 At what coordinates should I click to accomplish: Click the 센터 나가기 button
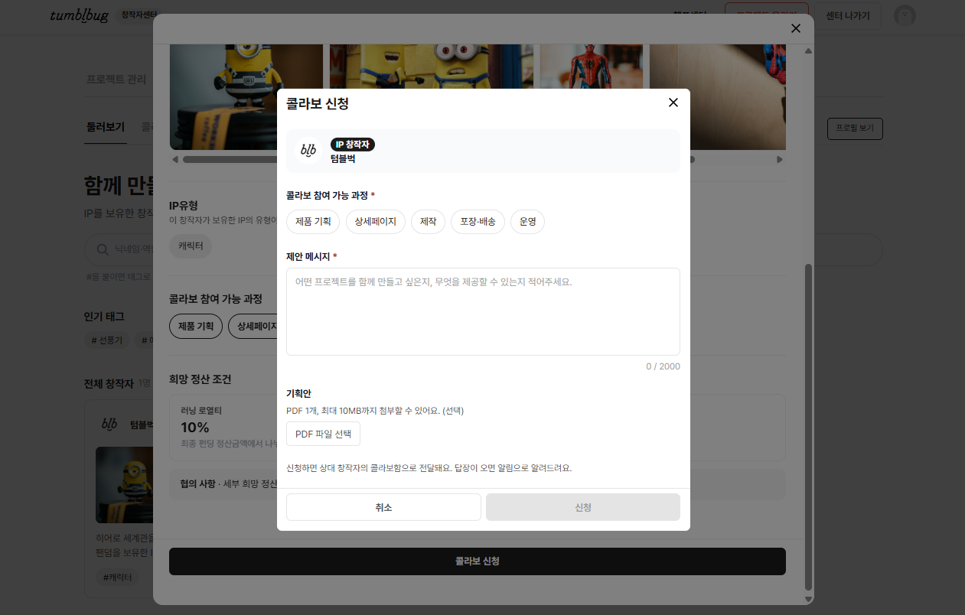tap(848, 15)
